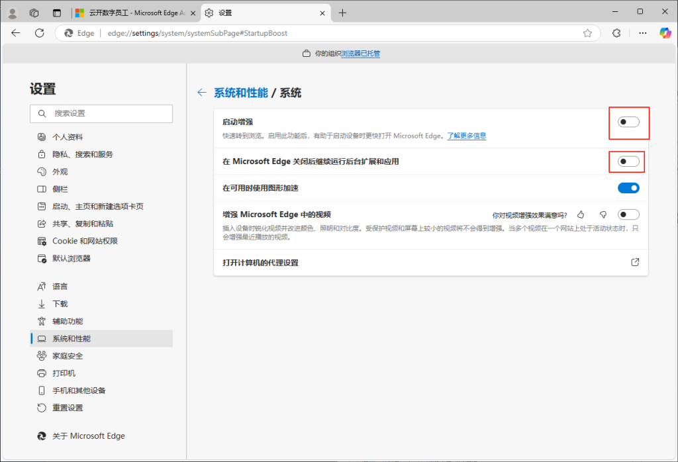
Task: Open 个人资料 settings section
Action: 101,137
